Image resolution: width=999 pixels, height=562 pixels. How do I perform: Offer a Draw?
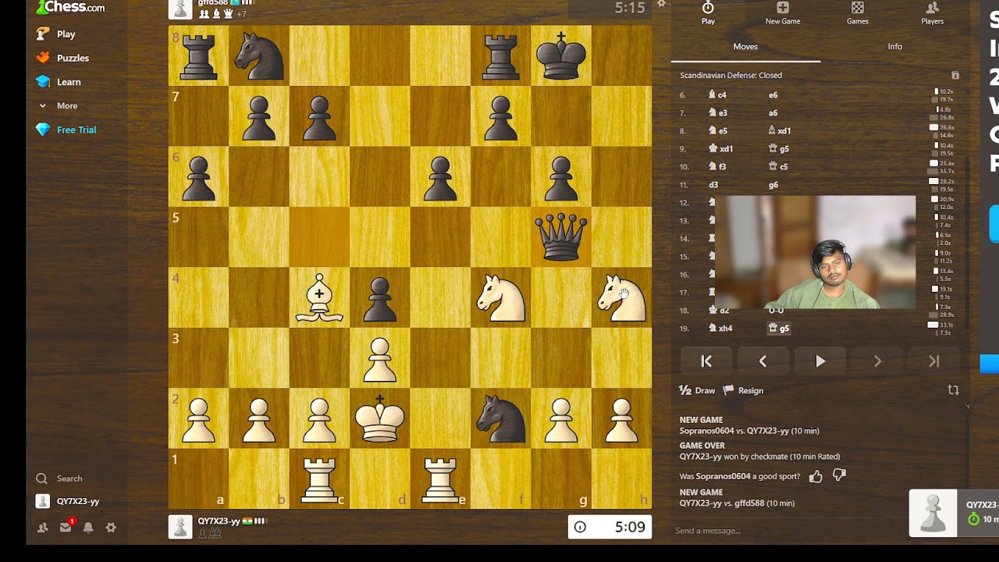697,390
